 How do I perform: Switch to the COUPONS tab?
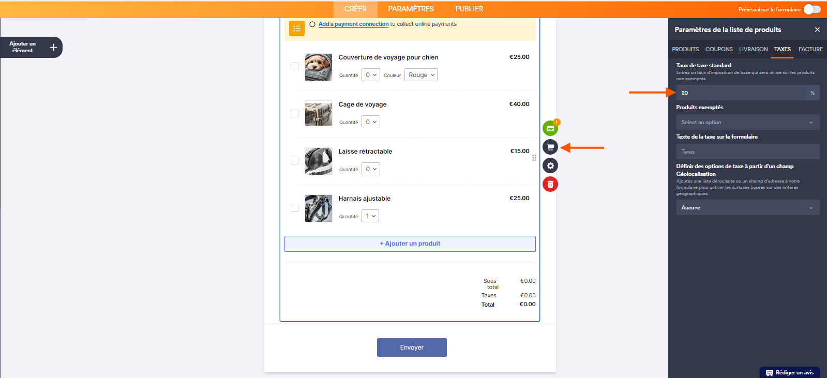718,50
